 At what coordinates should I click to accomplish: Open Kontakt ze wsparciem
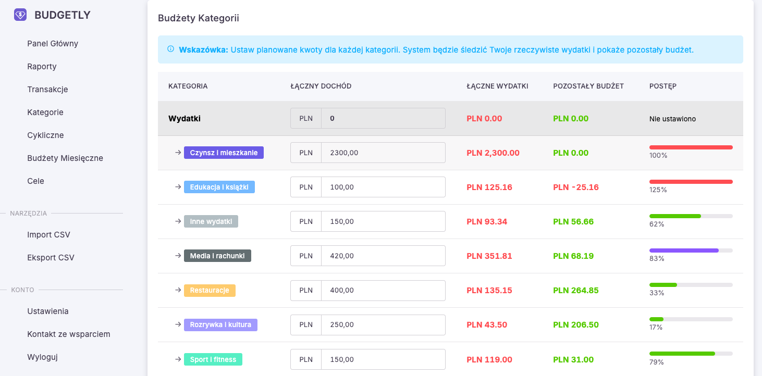tap(69, 334)
